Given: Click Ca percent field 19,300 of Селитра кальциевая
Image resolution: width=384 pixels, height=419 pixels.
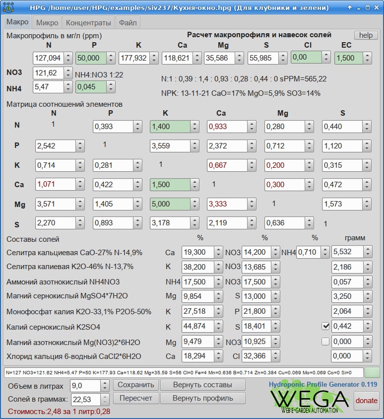Looking at the screenshot, I should pyautogui.click(x=198, y=252).
